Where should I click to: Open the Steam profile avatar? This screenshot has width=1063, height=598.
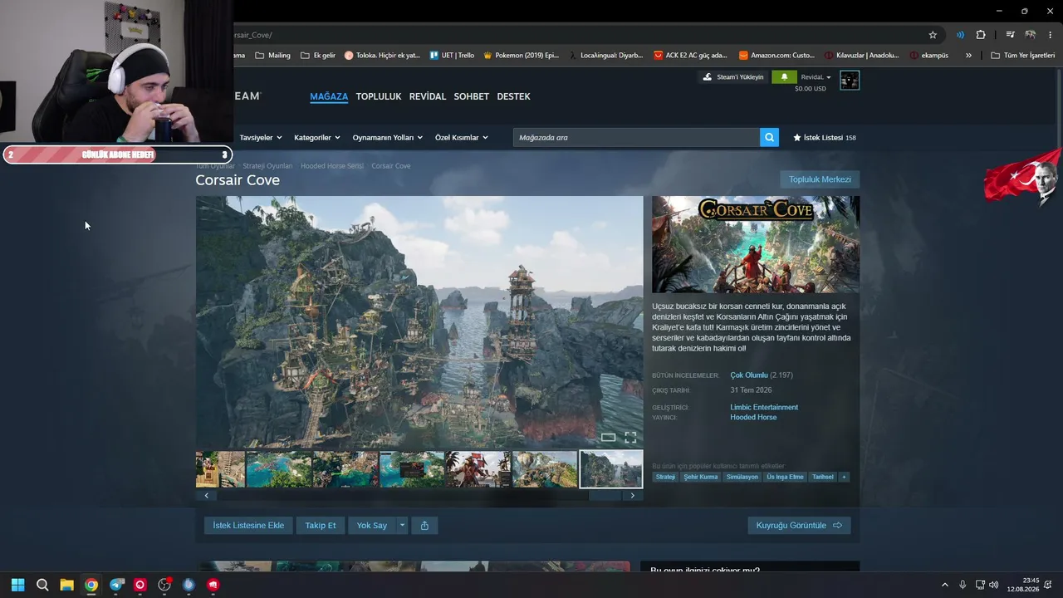[x=850, y=80]
